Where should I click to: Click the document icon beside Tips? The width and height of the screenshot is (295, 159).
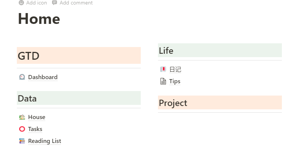[163, 81]
